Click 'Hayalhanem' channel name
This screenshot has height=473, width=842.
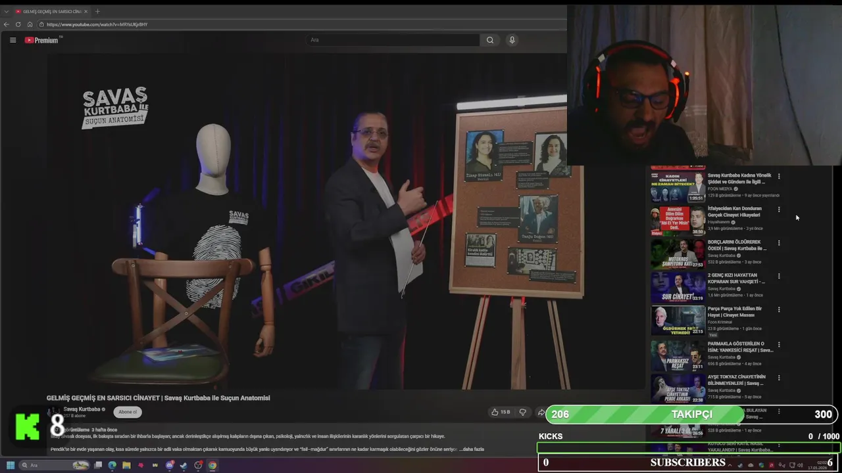(x=718, y=222)
